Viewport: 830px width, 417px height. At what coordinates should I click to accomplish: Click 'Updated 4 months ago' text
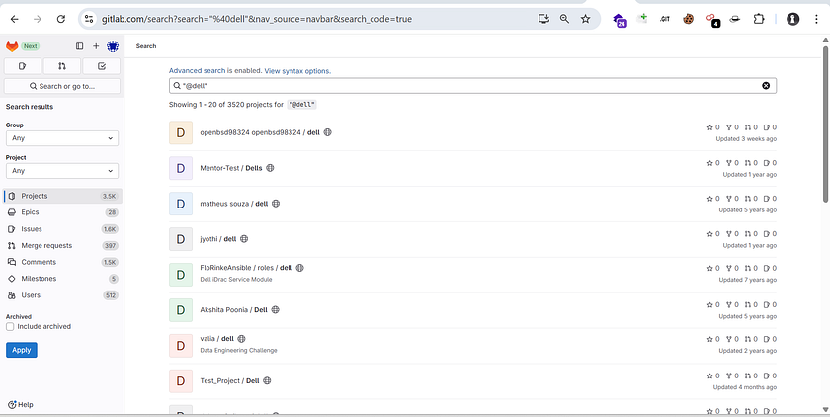[745, 387]
